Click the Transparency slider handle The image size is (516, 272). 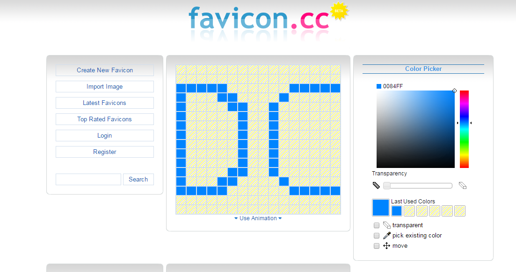[387, 186]
